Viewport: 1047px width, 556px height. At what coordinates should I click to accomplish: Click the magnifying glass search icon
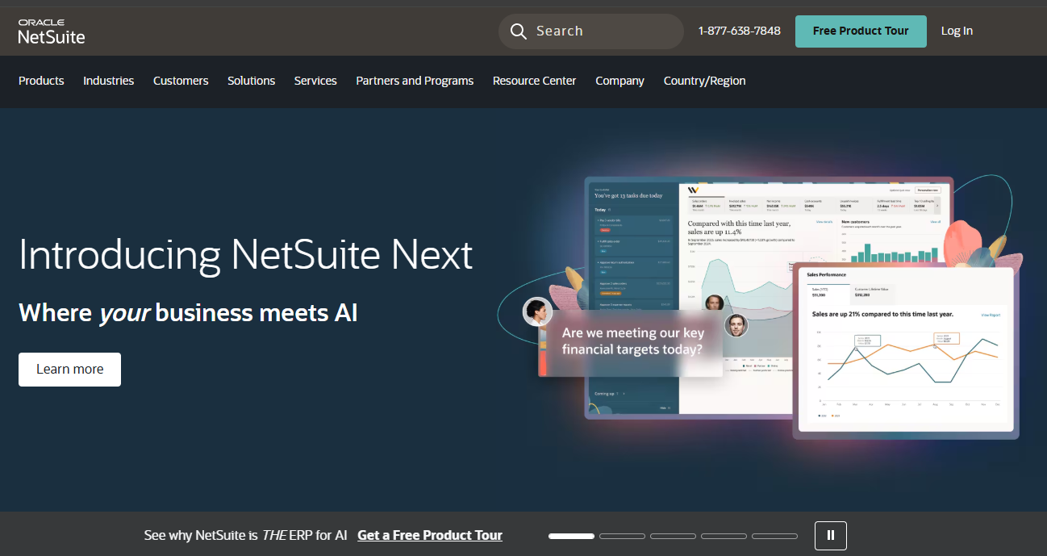tap(518, 31)
